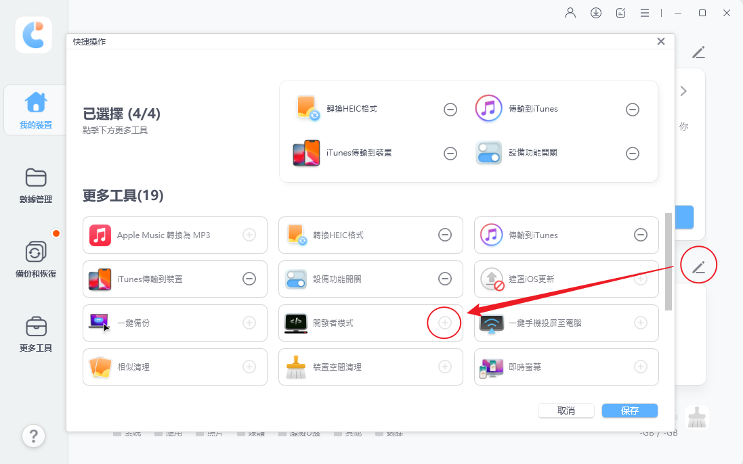
Task: Click the broom cleanup icon at bottom right
Action: pyautogui.click(x=696, y=417)
